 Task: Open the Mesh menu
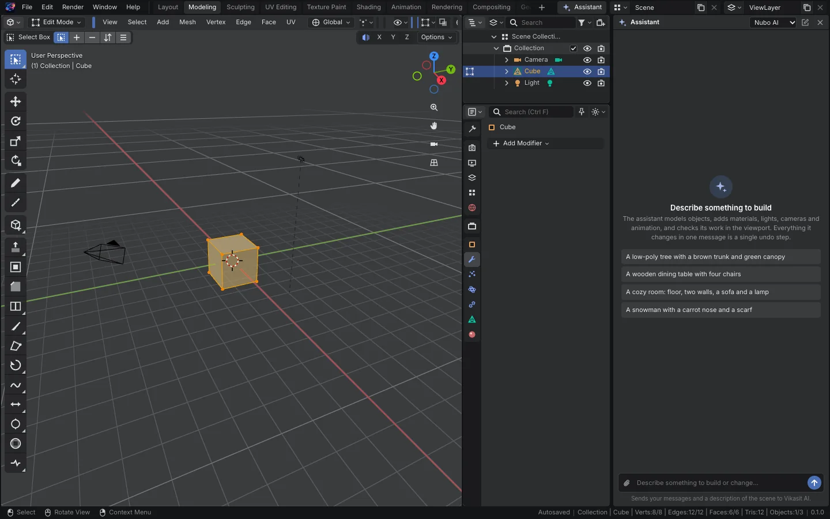[187, 22]
